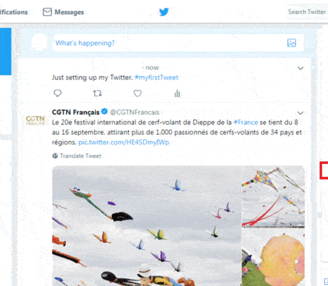The height and width of the screenshot is (286, 328).
Task: View tweet activity bar chart icon
Action: click(x=177, y=94)
